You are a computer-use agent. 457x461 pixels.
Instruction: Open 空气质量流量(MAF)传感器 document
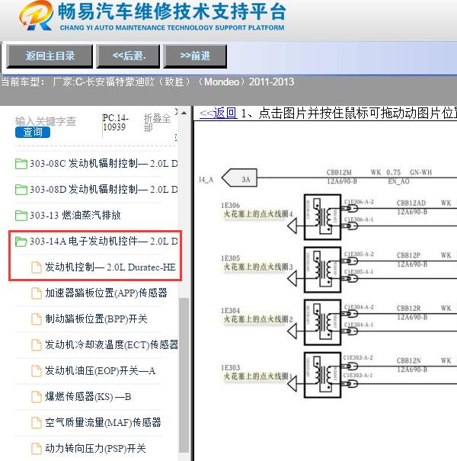103,422
